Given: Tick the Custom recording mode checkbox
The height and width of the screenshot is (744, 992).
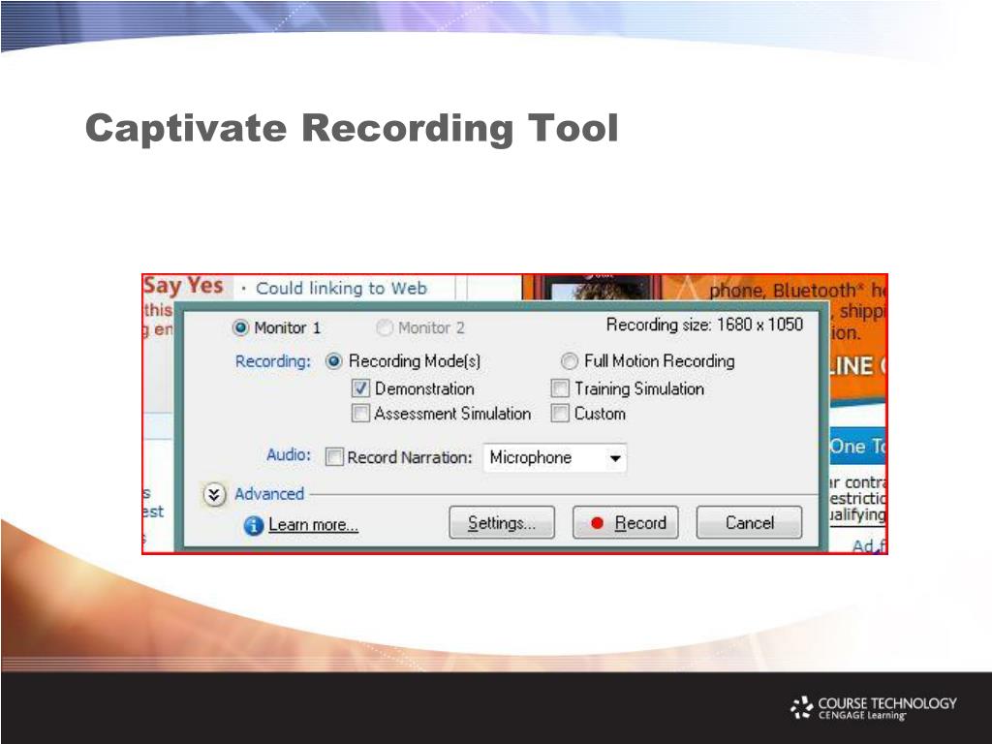Looking at the screenshot, I should pyautogui.click(x=560, y=414).
